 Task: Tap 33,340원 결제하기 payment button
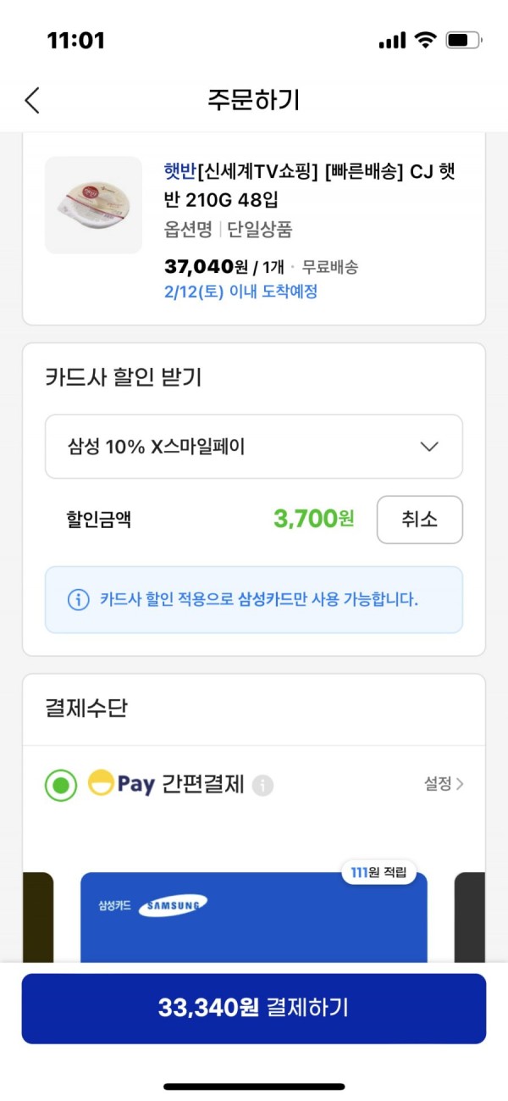click(x=254, y=1008)
